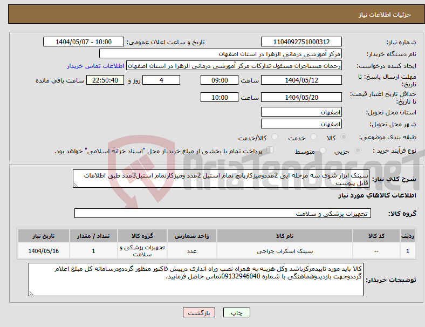Viewport: 425px width, 327px height.
Task: Select the جزیی purchase type radio
Action: (358, 150)
